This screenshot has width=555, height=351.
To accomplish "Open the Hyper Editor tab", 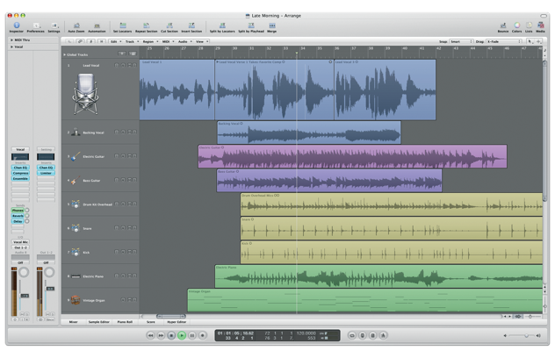I will 177,322.
